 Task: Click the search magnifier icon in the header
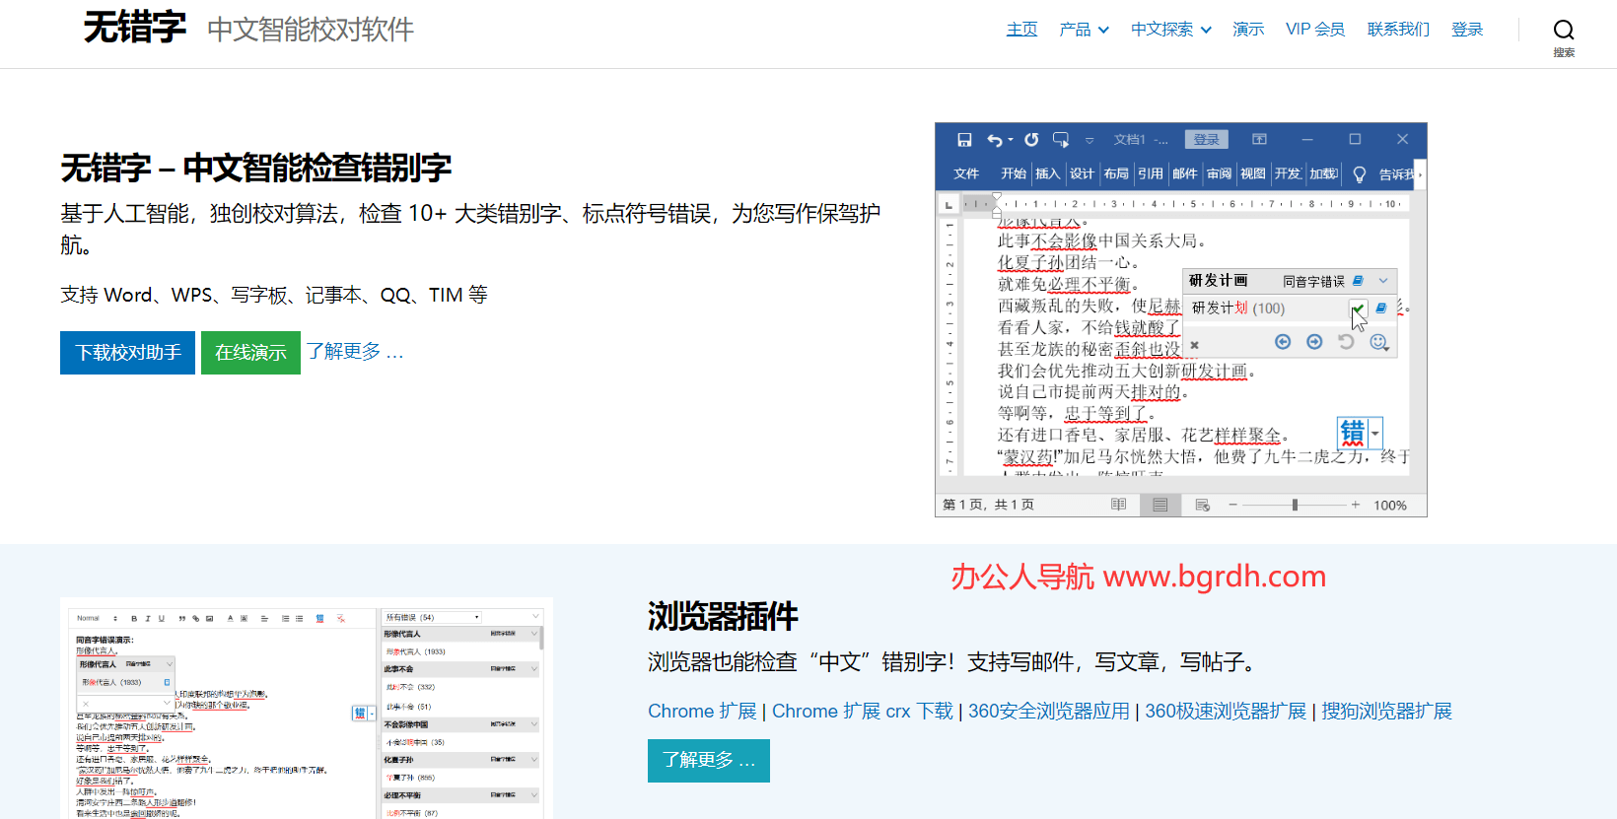click(1564, 31)
